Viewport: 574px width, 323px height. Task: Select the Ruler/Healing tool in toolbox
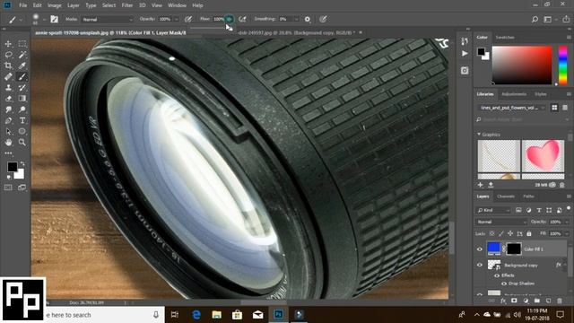click(8, 76)
